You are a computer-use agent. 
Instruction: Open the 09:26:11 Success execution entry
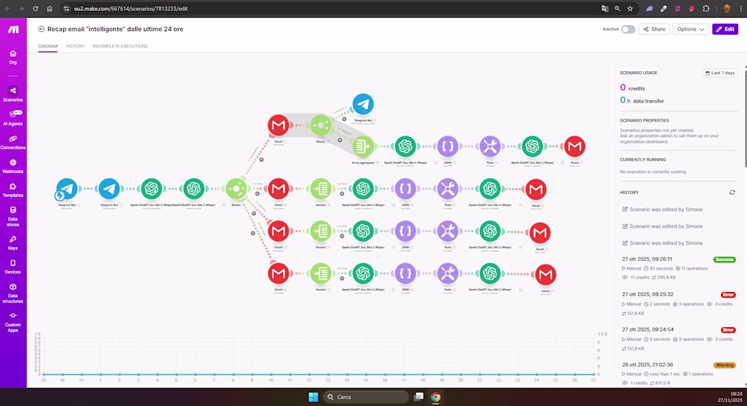tap(678, 267)
